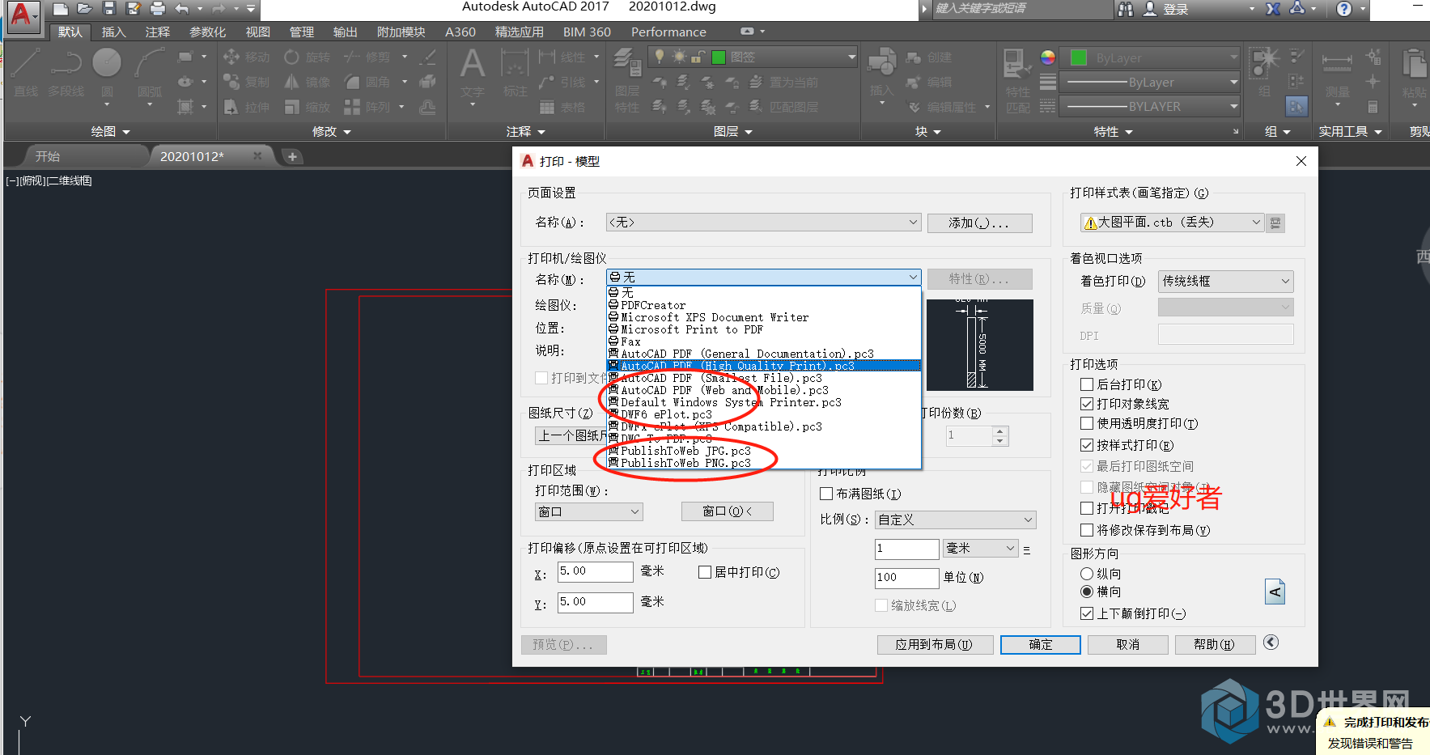Image resolution: width=1430 pixels, height=755 pixels.
Task: Open Layer Properties (图层特性) manager
Action: 626,79
